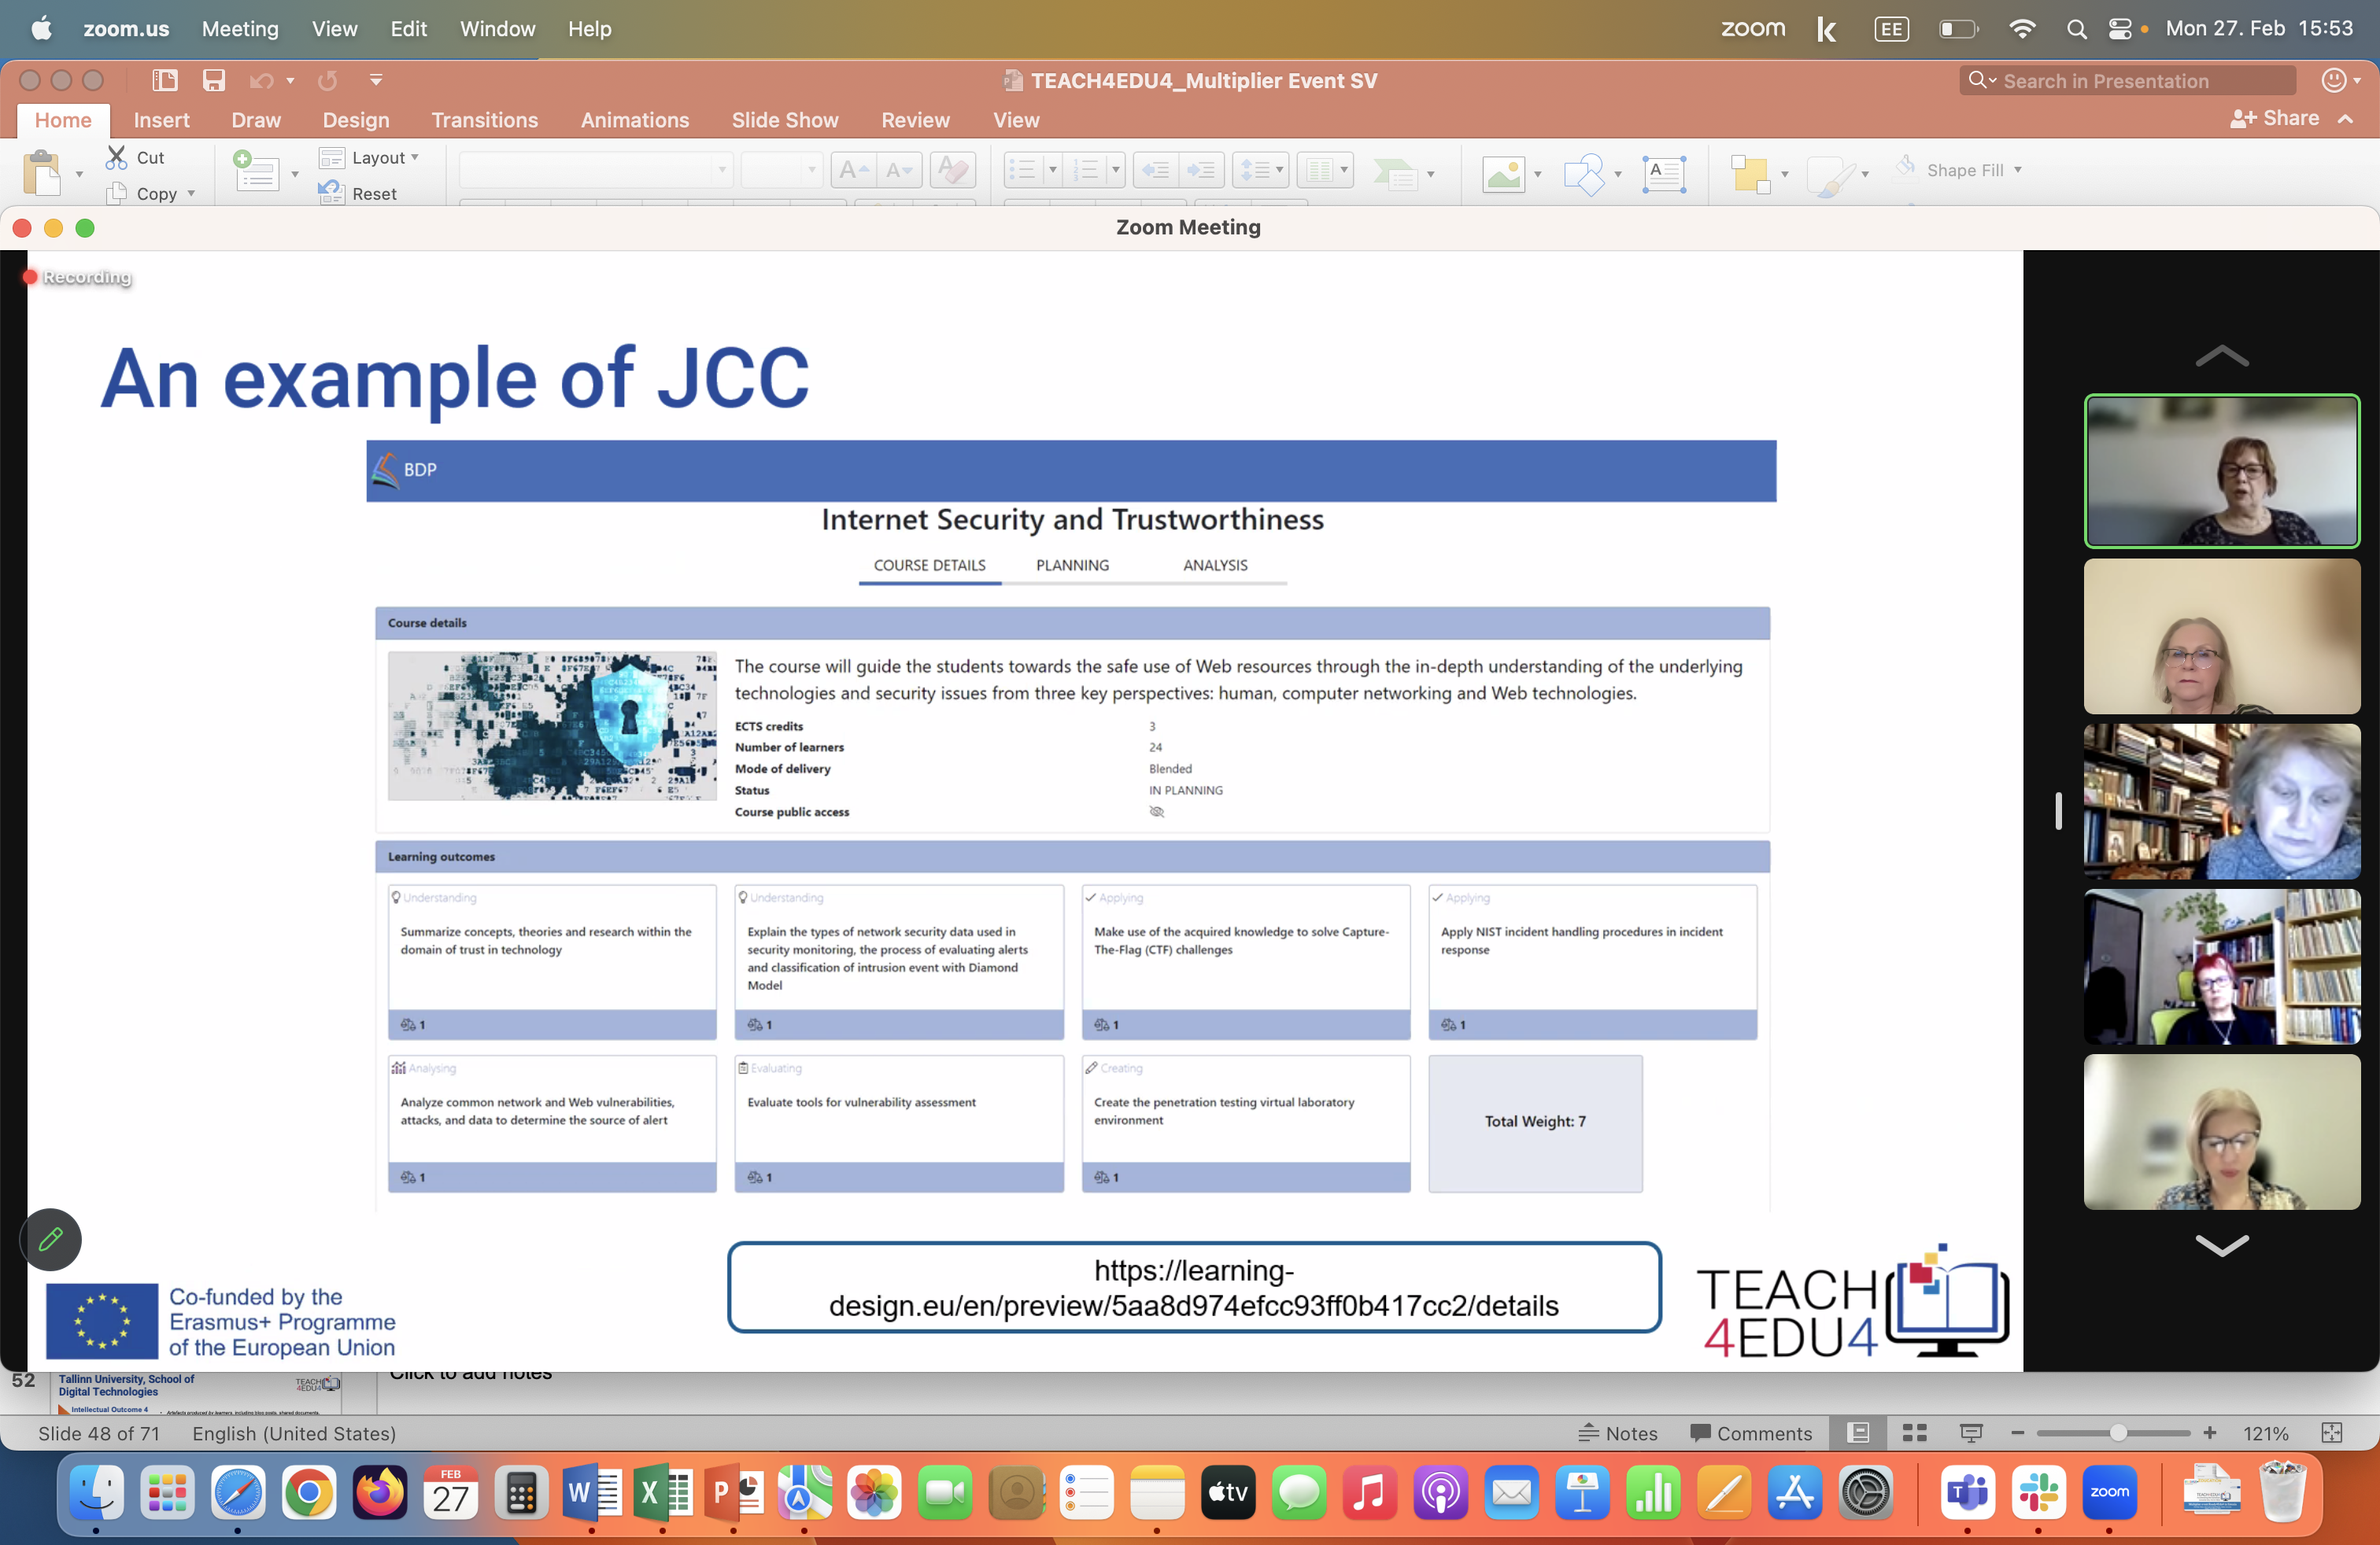Open the Meeting menu in menu bar

pos(240,29)
